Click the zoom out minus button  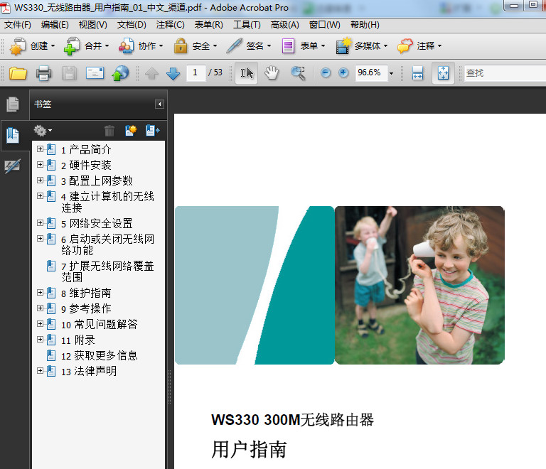[x=325, y=72]
